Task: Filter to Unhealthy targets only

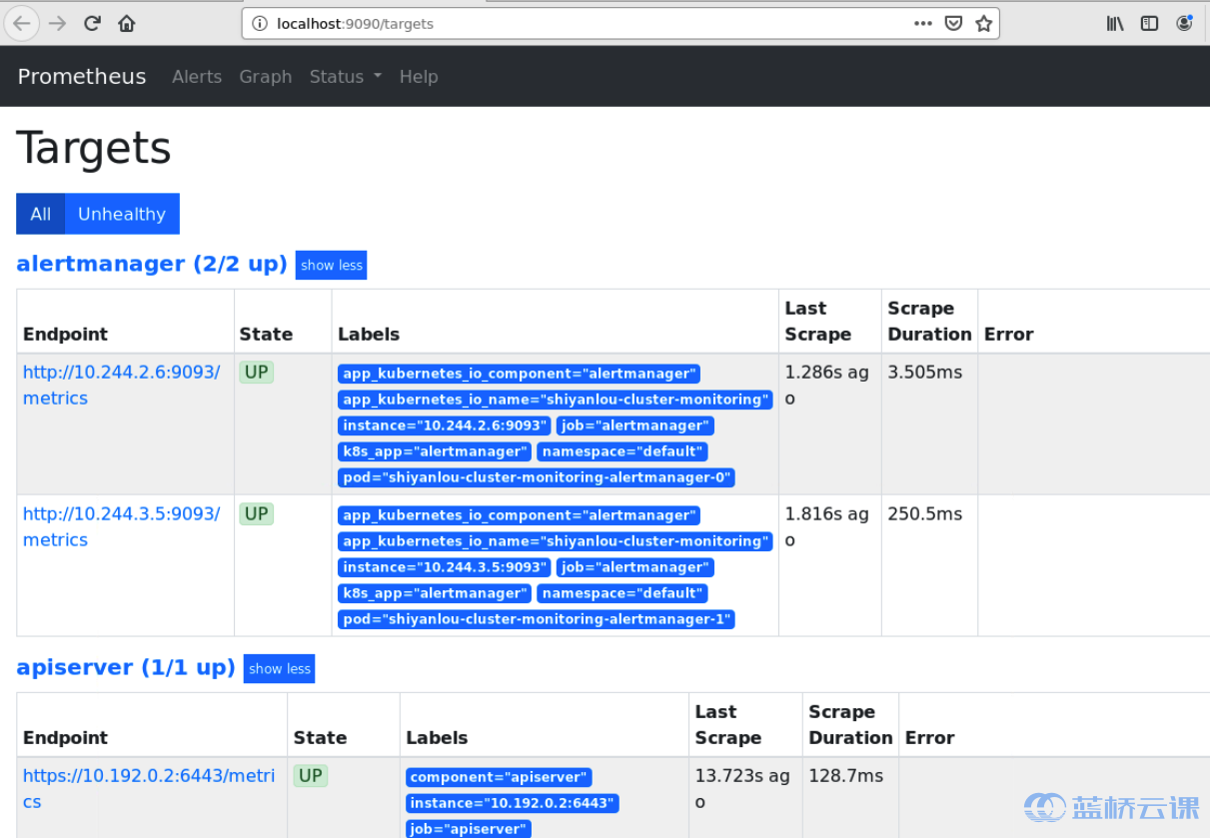Action: [x=122, y=214]
